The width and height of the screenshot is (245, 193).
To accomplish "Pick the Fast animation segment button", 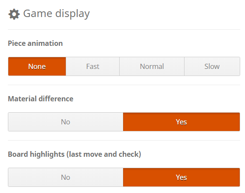I will coord(92,66).
